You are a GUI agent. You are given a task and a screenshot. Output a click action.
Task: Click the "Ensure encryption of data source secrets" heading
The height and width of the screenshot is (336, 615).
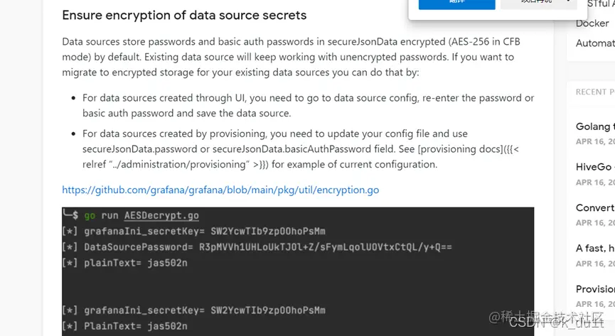pyautogui.click(x=184, y=15)
